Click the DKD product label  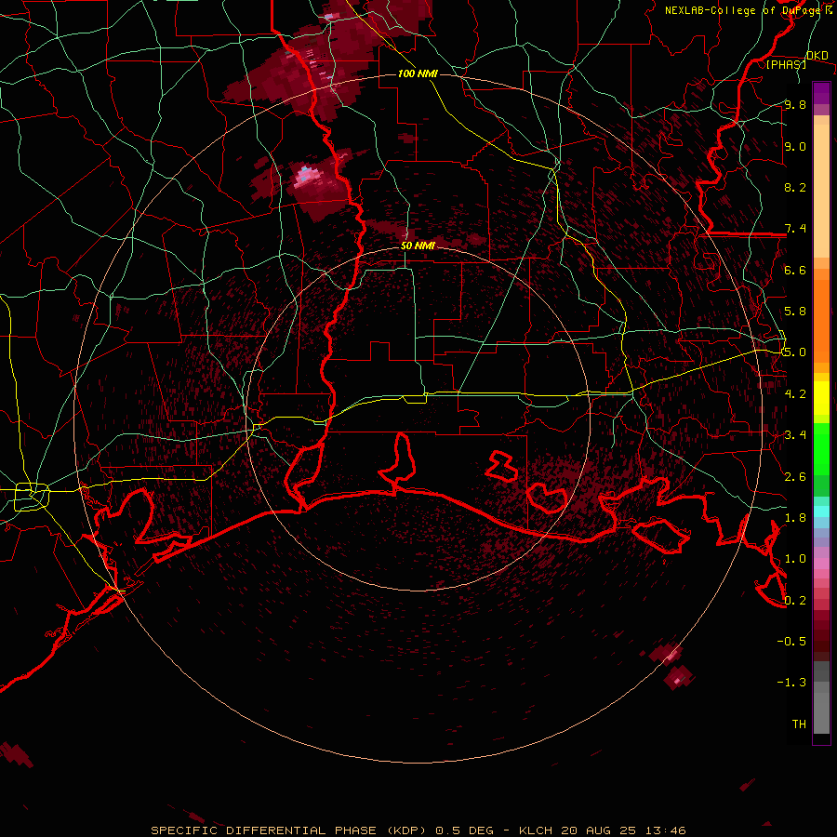(817, 56)
